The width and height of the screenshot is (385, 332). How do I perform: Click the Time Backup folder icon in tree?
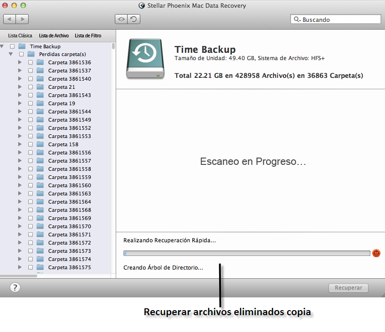[22, 46]
